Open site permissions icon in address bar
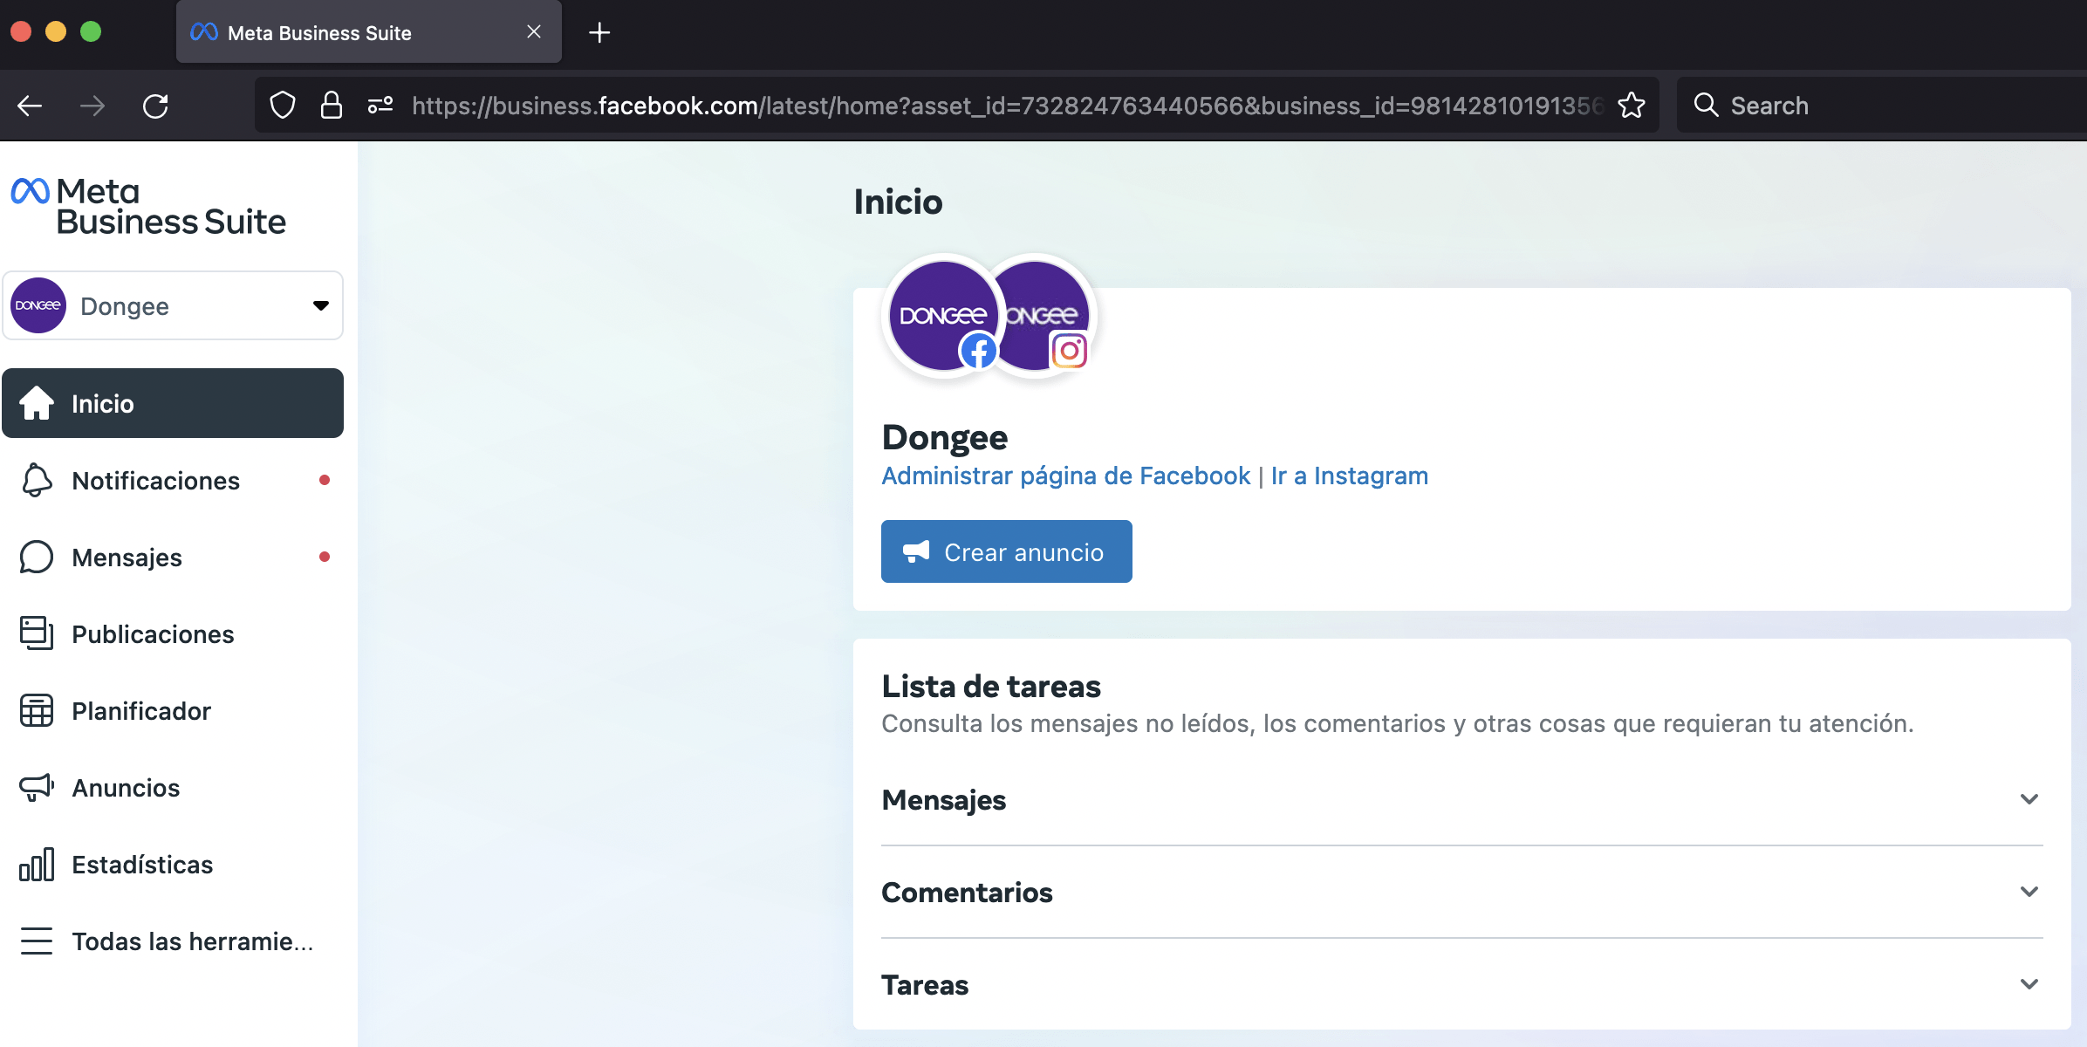 pyautogui.click(x=380, y=106)
